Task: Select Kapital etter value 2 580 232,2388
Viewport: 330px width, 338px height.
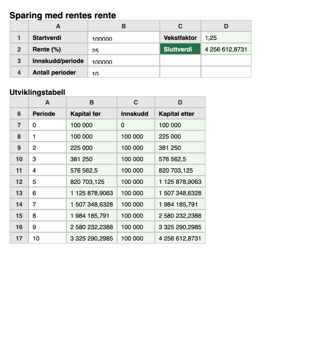Action: (180, 216)
